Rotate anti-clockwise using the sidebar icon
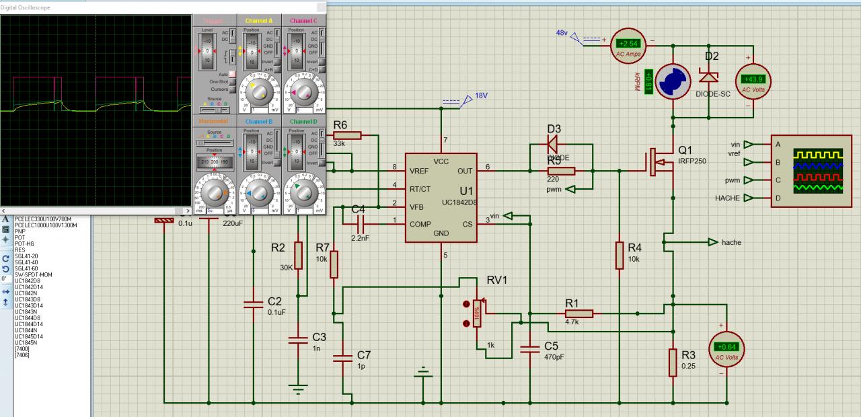Screen dimensions: 861x417 [5, 269]
